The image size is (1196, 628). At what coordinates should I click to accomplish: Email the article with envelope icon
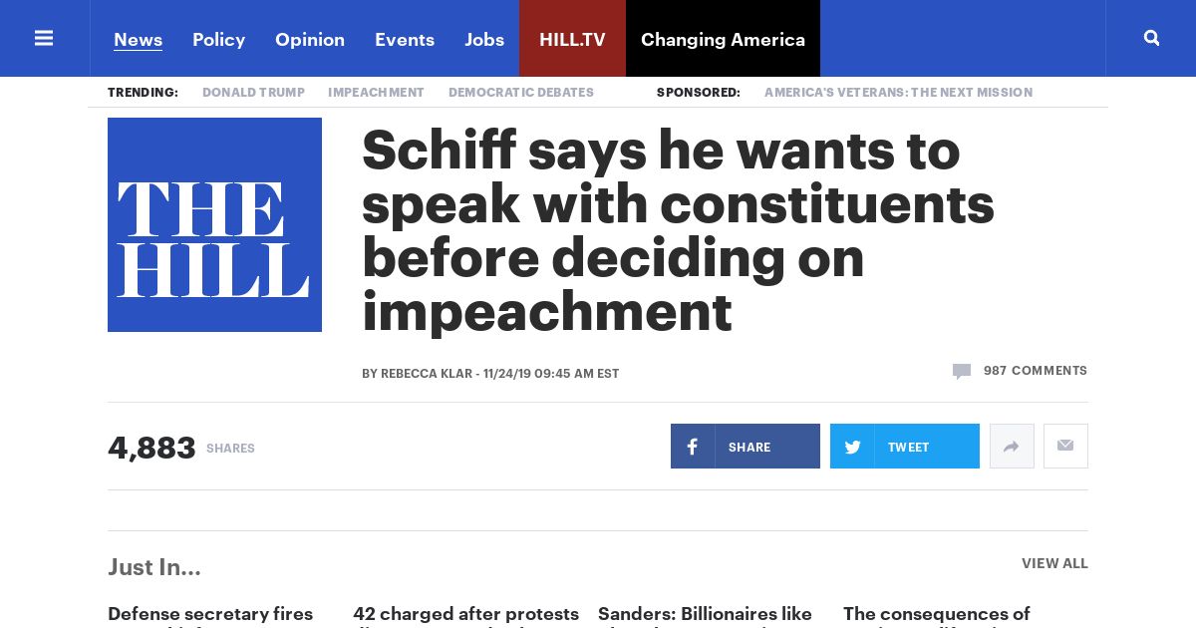[1065, 447]
